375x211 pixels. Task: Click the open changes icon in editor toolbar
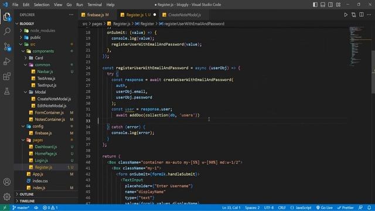354,15
